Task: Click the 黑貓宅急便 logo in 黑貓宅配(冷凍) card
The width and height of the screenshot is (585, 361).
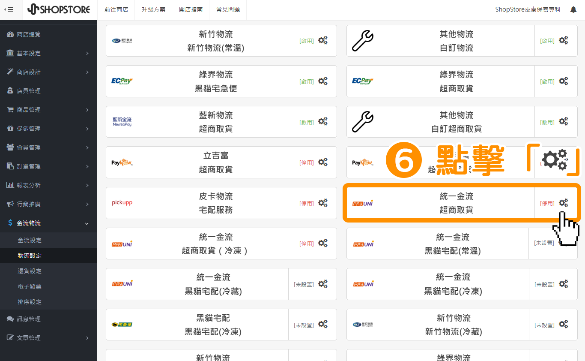Action: tap(122, 325)
